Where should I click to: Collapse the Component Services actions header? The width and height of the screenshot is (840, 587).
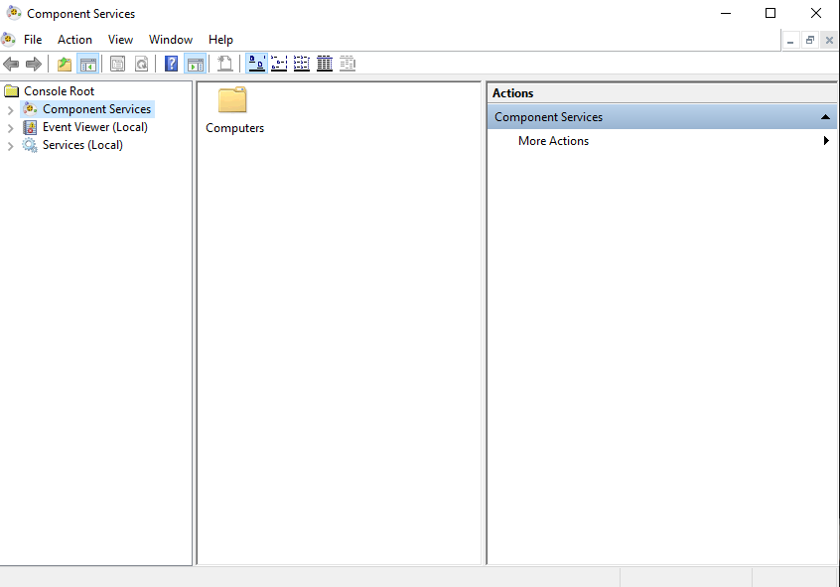[x=825, y=117]
